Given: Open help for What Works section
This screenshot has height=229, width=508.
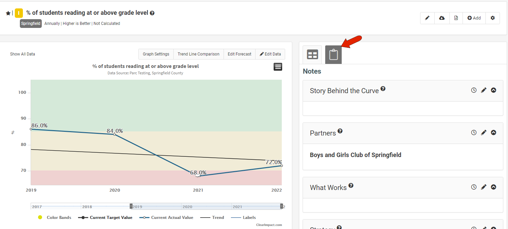Looking at the screenshot, I should [351, 186].
